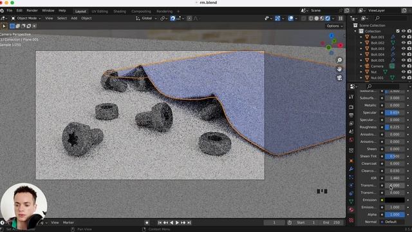This screenshot has width=412, height=232.
Task: Open the Particles properties tab
Action: click(x=351, y=177)
